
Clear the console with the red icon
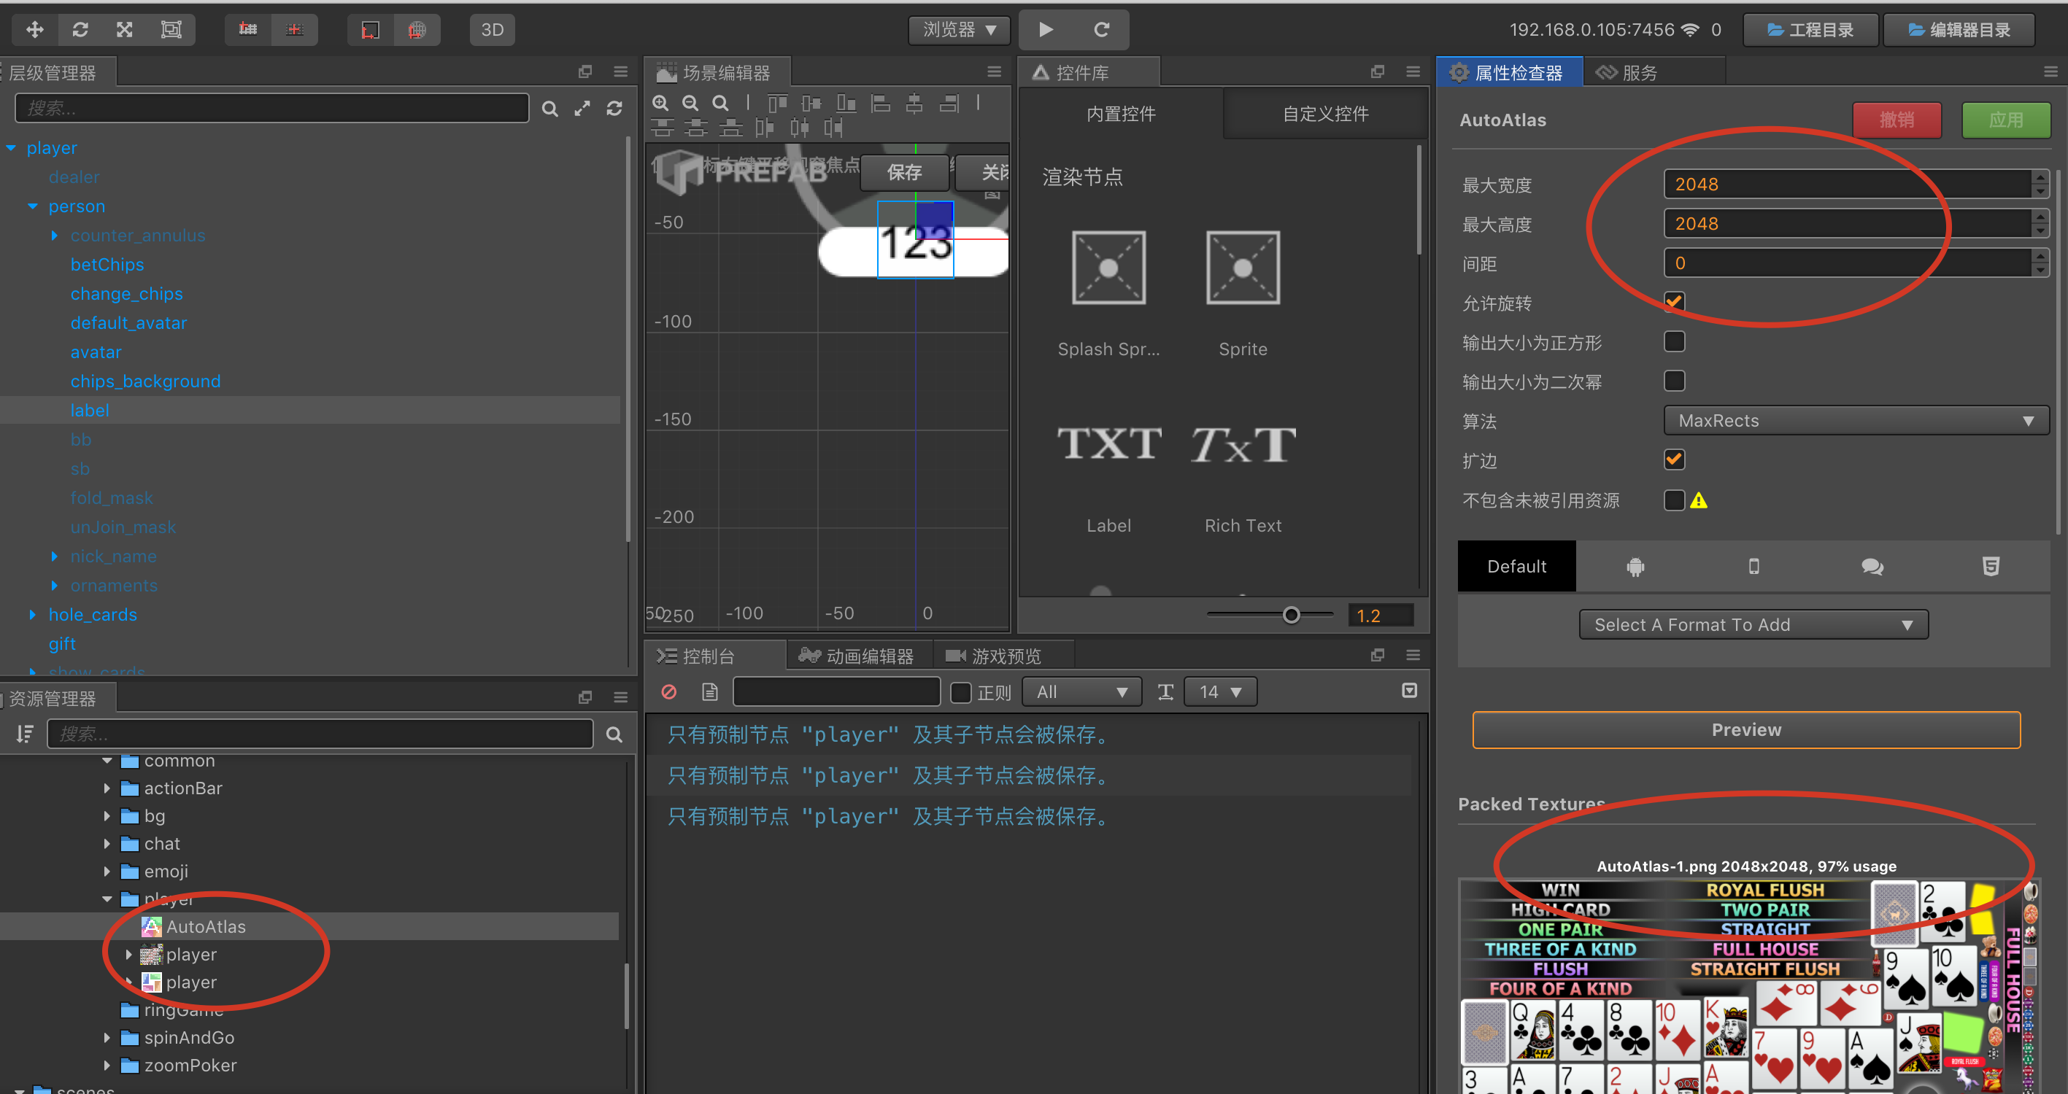[668, 692]
